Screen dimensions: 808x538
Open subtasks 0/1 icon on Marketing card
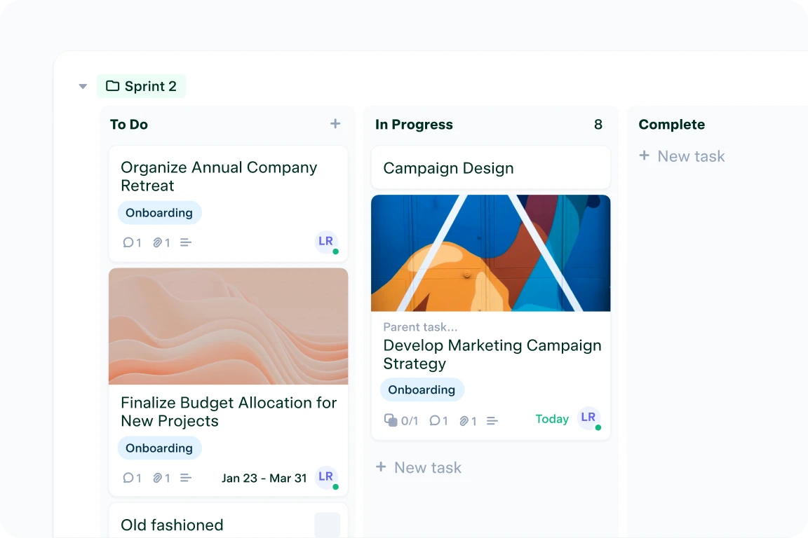401,420
